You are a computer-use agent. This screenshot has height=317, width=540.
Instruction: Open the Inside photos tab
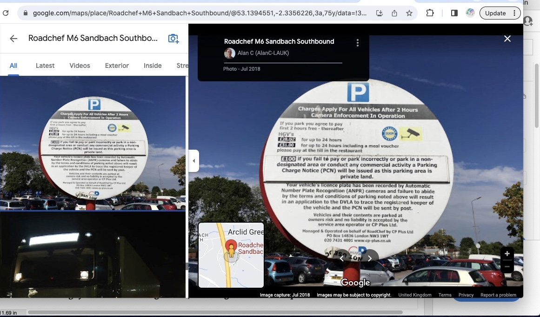pos(153,66)
